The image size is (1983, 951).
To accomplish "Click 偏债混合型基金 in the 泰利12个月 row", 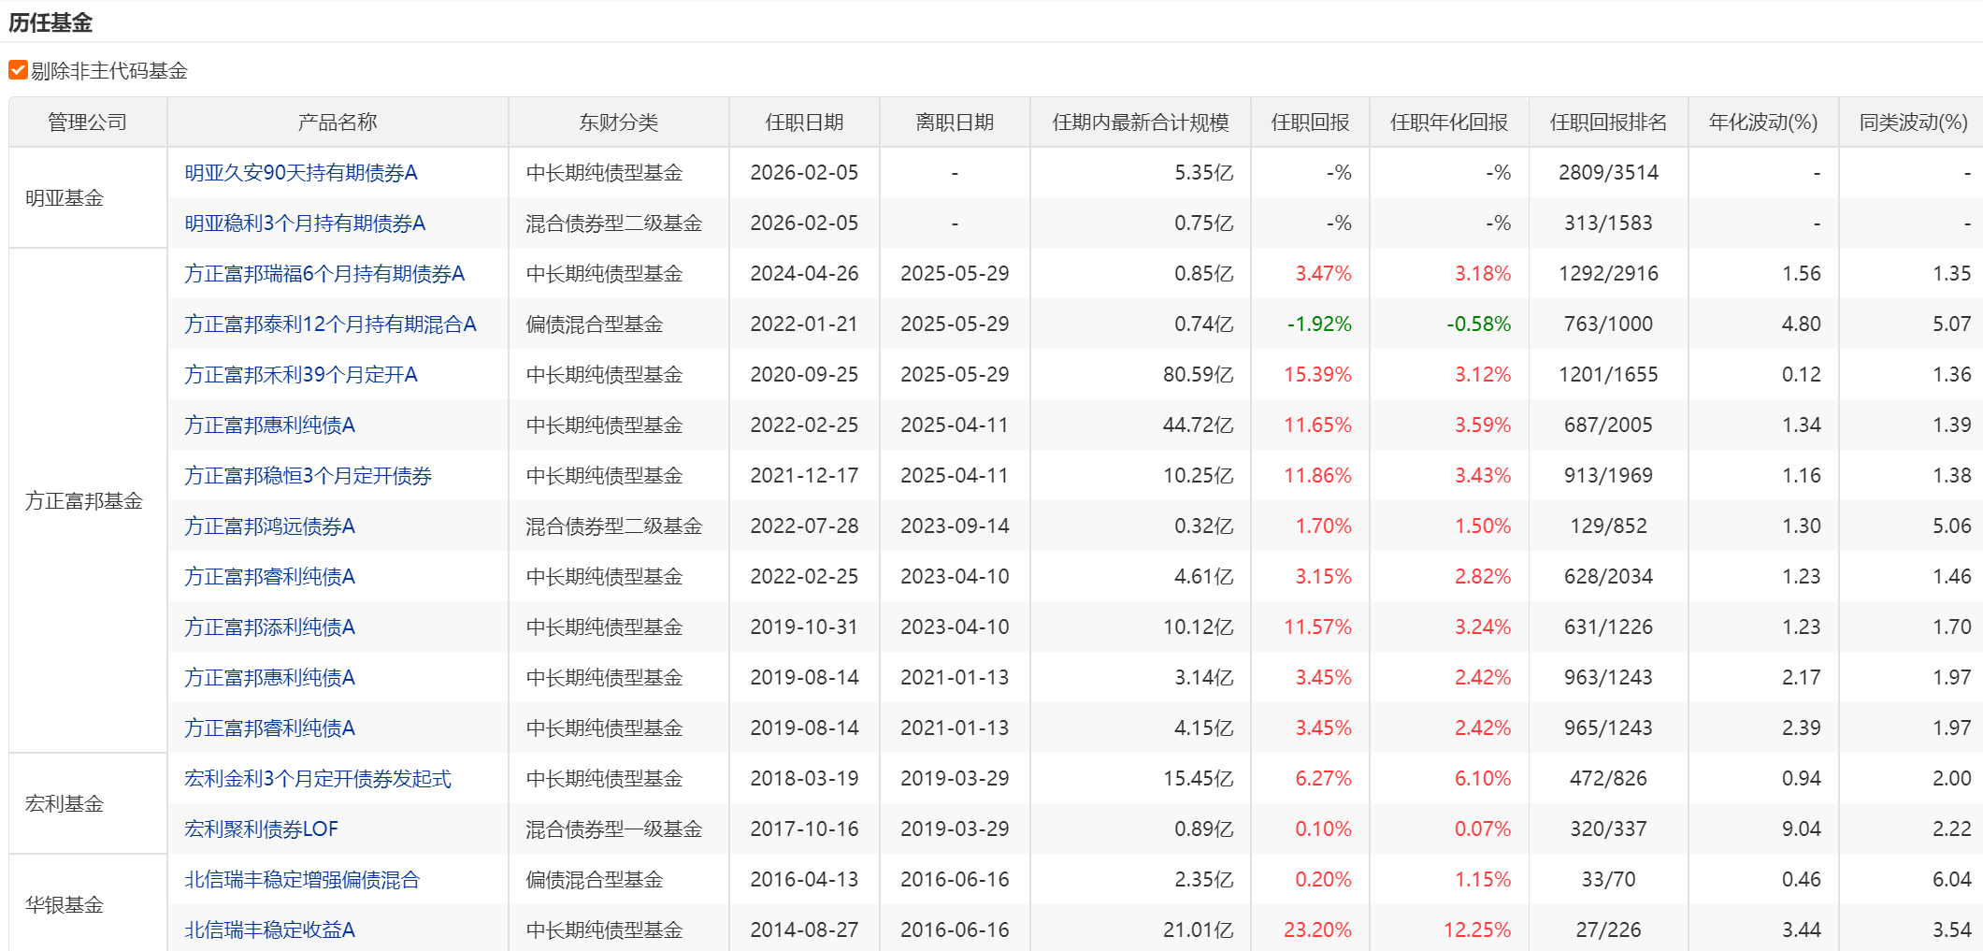I will 595,324.
